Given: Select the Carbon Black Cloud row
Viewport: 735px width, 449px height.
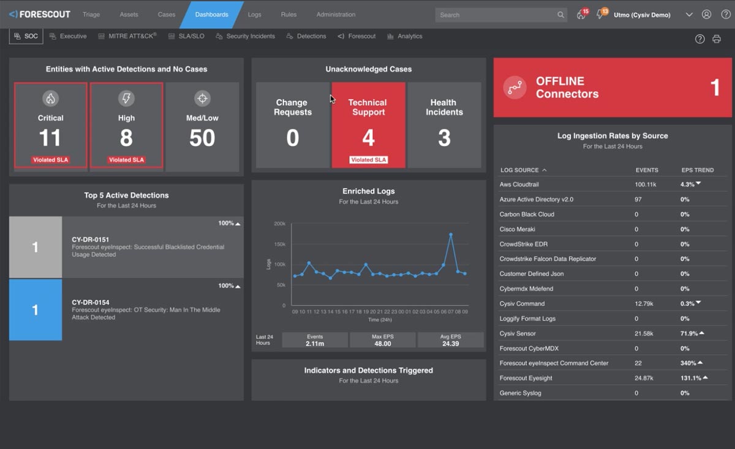Looking at the screenshot, I should (x=612, y=214).
